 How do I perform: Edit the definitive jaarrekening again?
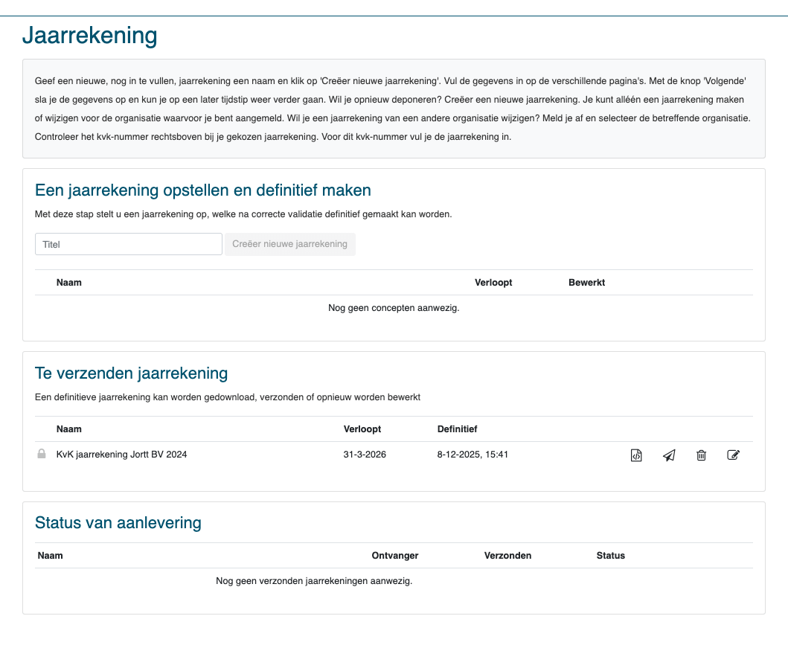point(733,455)
